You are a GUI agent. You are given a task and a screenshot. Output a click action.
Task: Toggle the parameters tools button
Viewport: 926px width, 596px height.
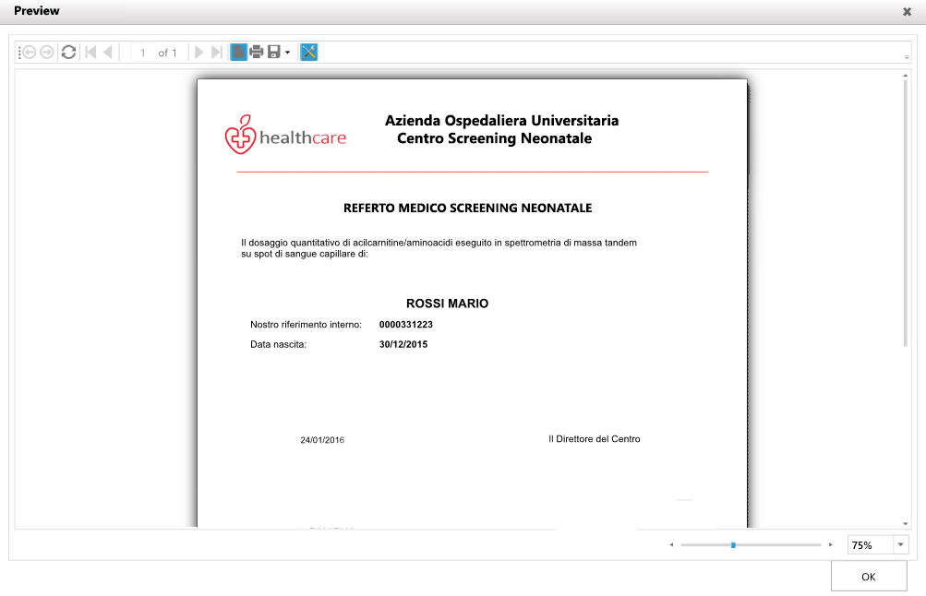coord(308,53)
